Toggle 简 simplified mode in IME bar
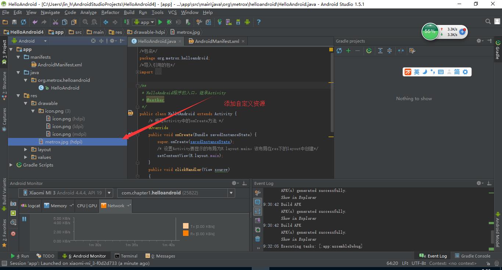Viewport: 502px width, 270px height. (x=457, y=72)
